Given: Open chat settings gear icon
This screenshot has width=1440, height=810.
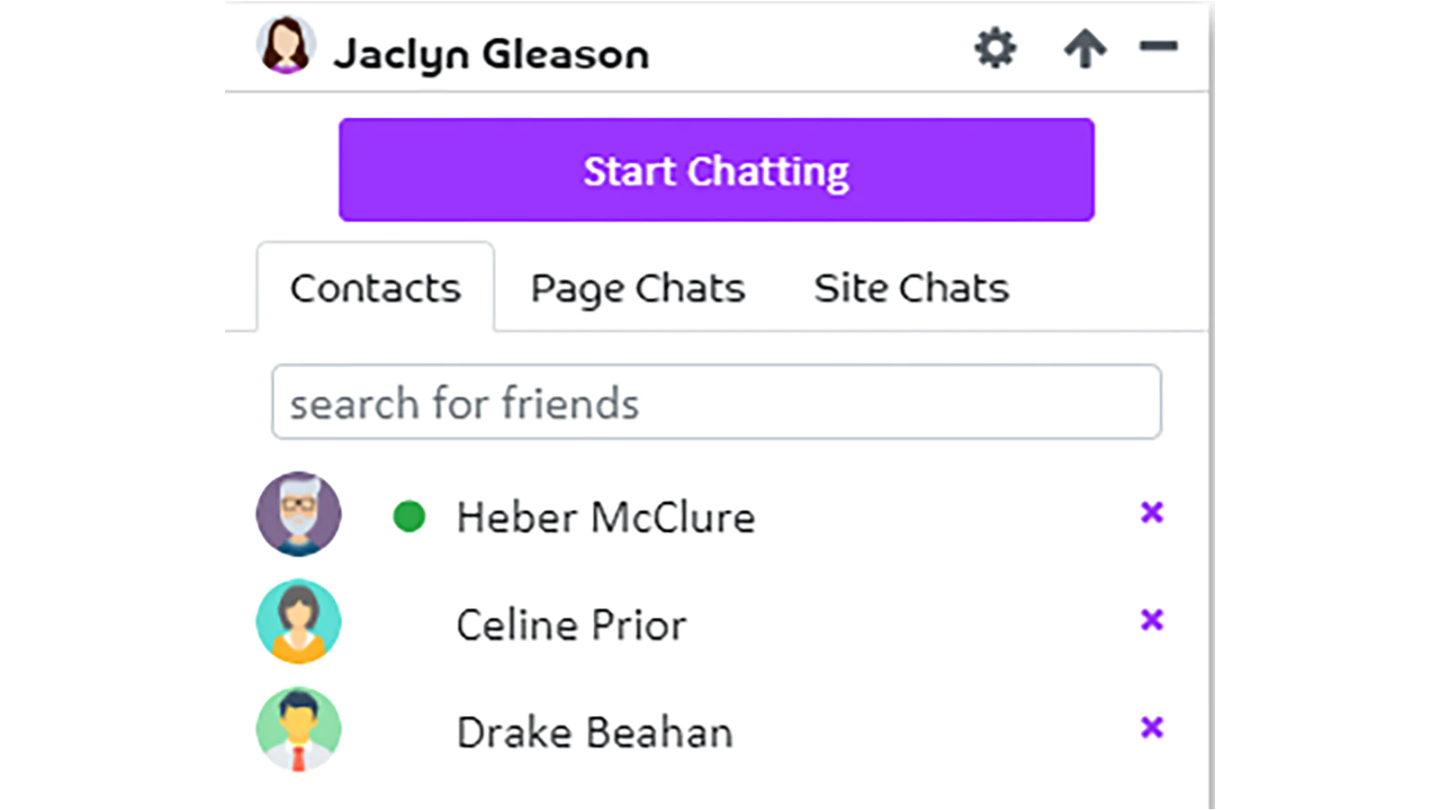Looking at the screenshot, I should click(995, 48).
